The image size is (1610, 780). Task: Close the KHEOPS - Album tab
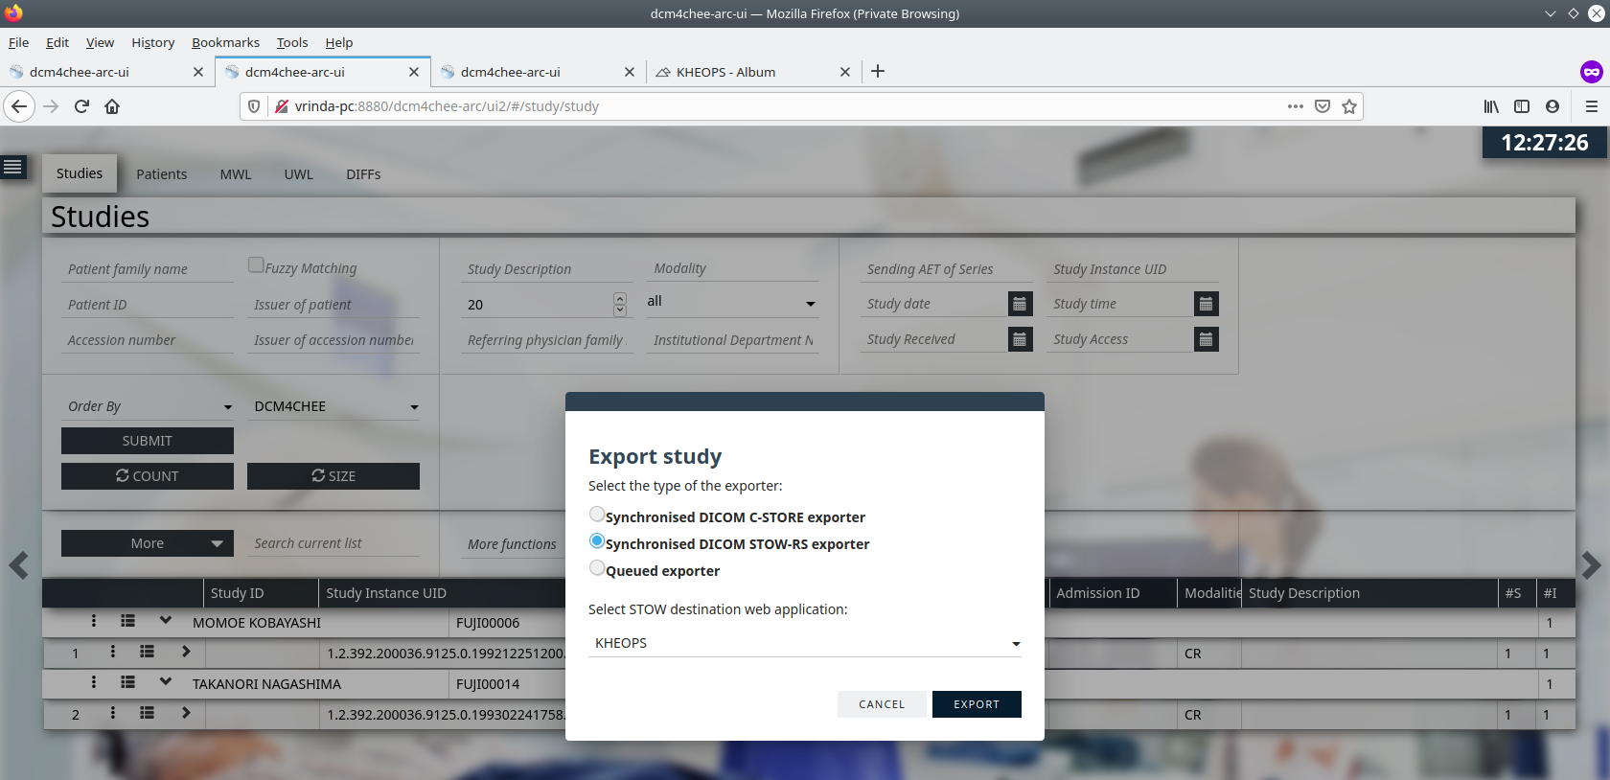point(845,72)
